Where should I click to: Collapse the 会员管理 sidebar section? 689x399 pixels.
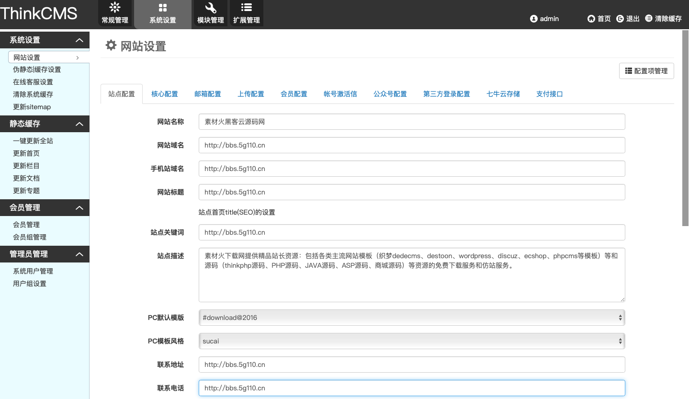(79, 208)
